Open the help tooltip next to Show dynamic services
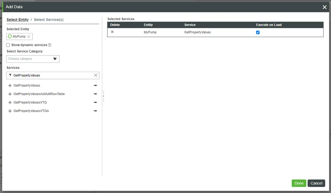The width and height of the screenshot is (331, 193). click(x=49, y=45)
